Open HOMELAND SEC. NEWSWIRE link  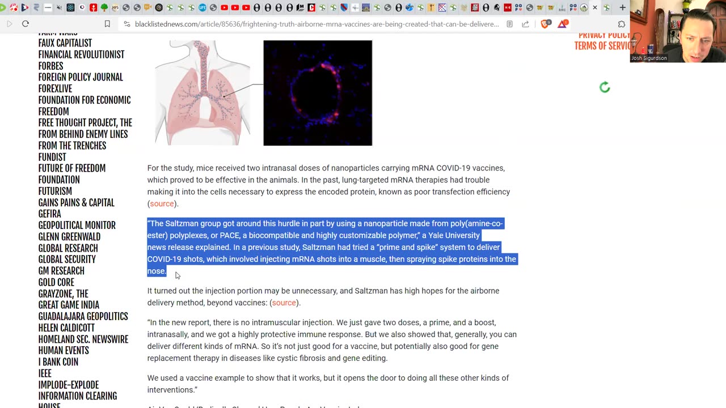click(83, 339)
